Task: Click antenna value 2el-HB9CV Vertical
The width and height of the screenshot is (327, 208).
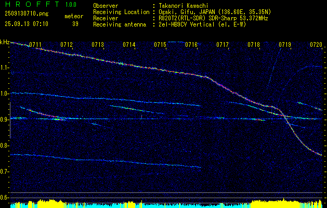Action: (187, 24)
